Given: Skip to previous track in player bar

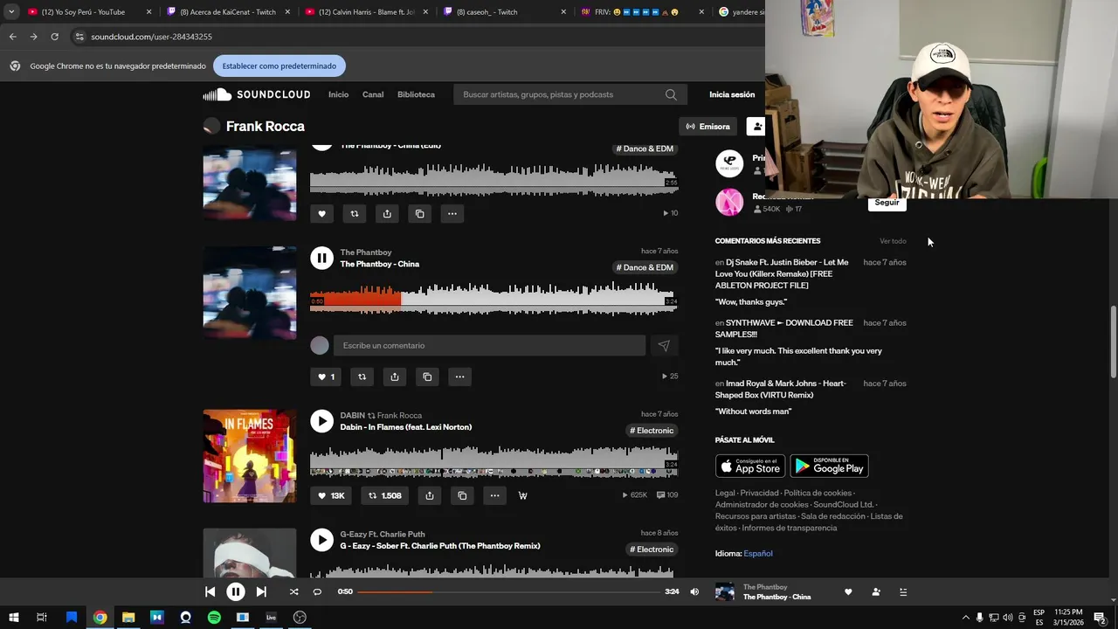Looking at the screenshot, I should 210,592.
